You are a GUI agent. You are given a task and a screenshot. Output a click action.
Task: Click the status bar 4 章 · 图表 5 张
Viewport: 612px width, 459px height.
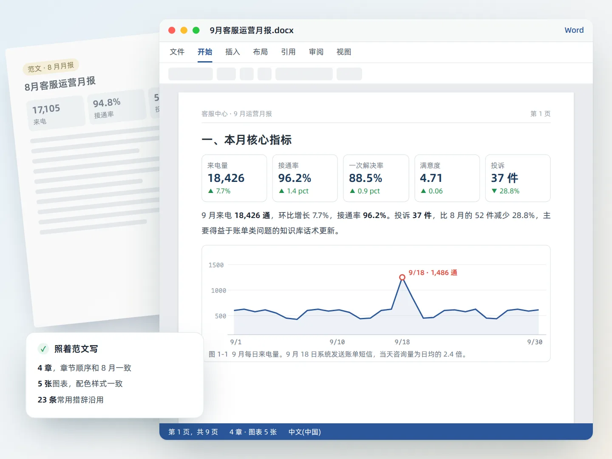(253, 432)
